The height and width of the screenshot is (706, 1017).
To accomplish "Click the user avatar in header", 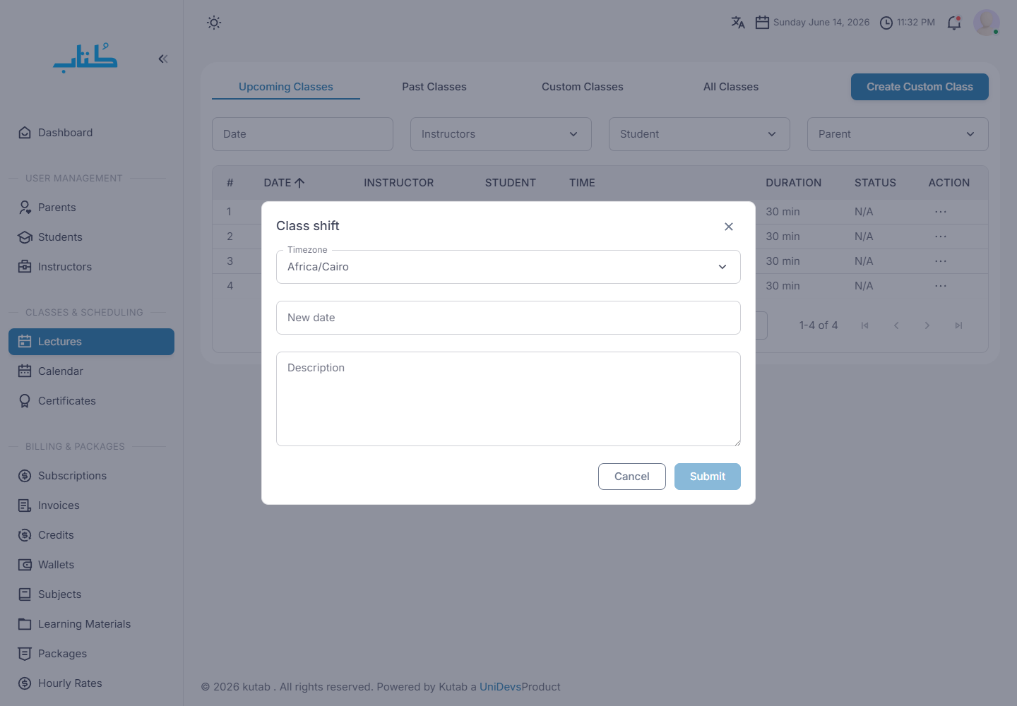I will coord(987,23).
